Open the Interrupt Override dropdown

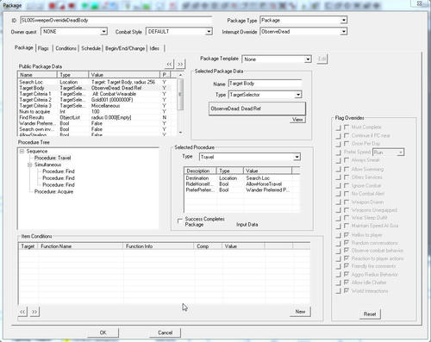[344, 32]
